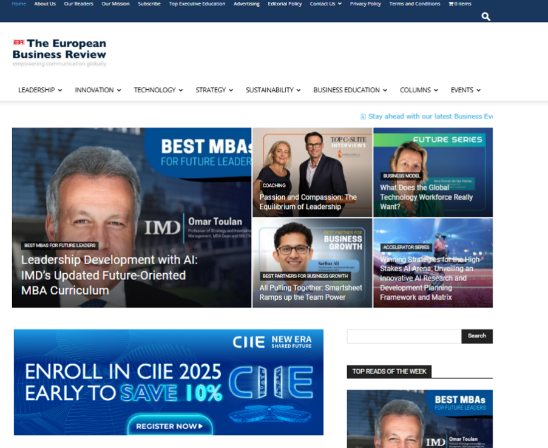Open All Pulling Together Smartsheet article
The image size is (548, 448).
[311, 293]
